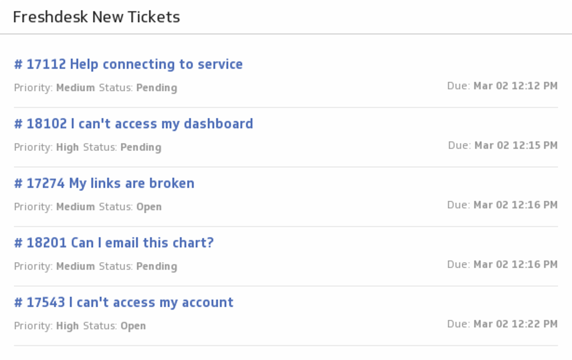The image size is (572, 360).
Task: Click Pending status of ticket 18201
Action: click(x=157, y=266)
